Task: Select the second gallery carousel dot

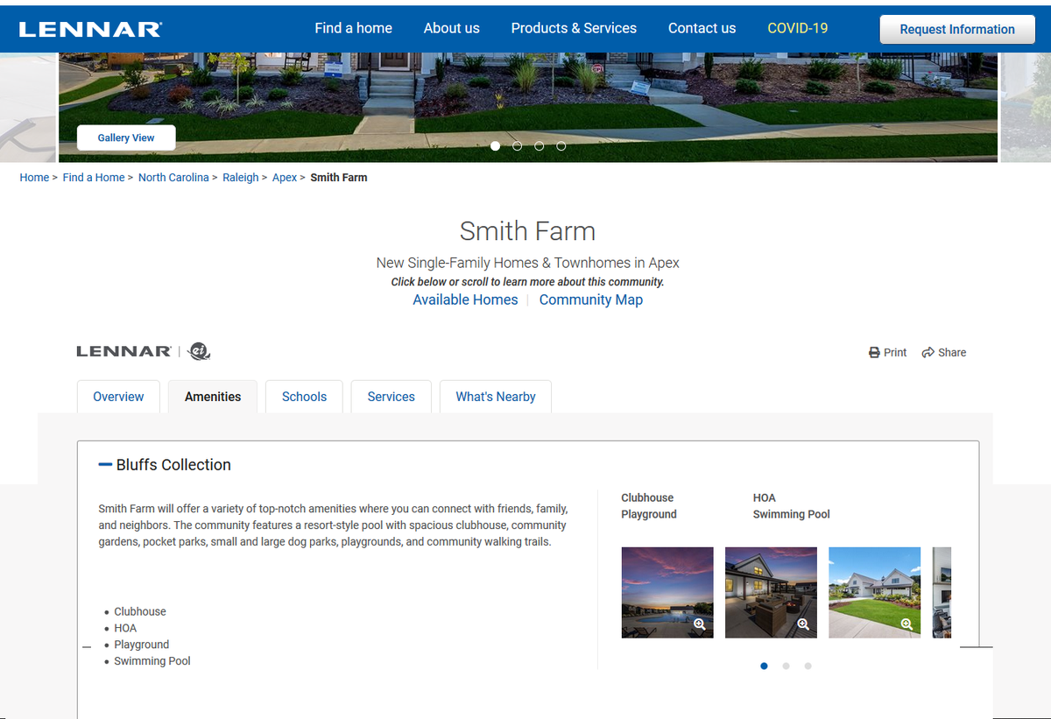Action: tap(517, 146)
